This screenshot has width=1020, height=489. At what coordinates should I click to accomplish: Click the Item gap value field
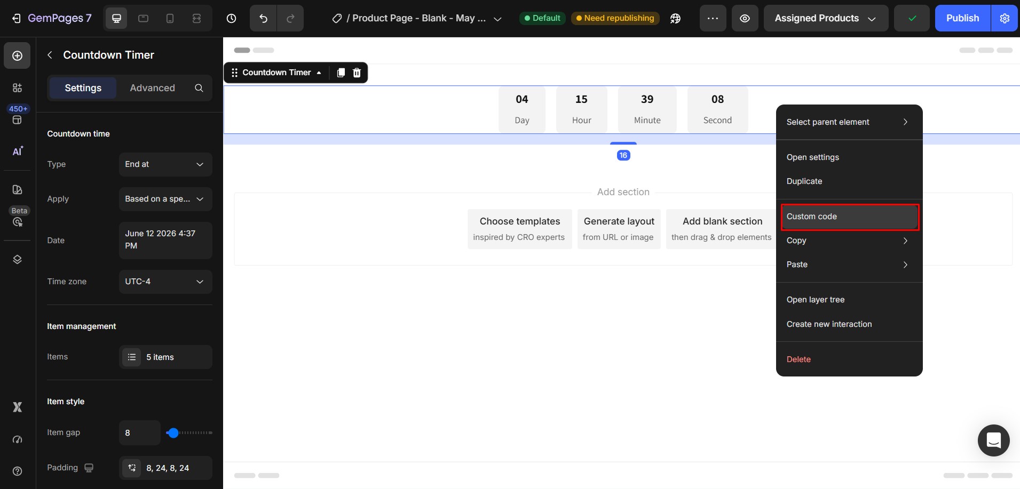[139, 433]
